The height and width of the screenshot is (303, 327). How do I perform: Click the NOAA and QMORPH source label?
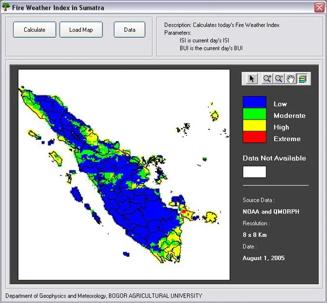pos(271,212)
